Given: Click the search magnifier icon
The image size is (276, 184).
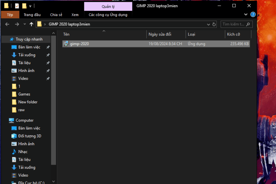Looking at the screenshot, I should (x=248, y=24).
